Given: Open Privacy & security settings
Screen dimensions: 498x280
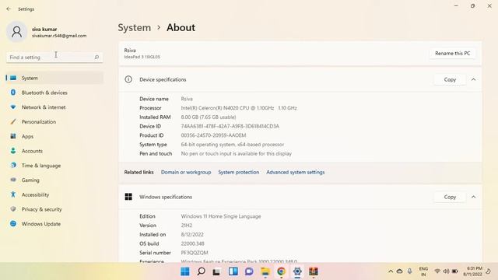Looking at the screenshot, I should pos(54,209).
